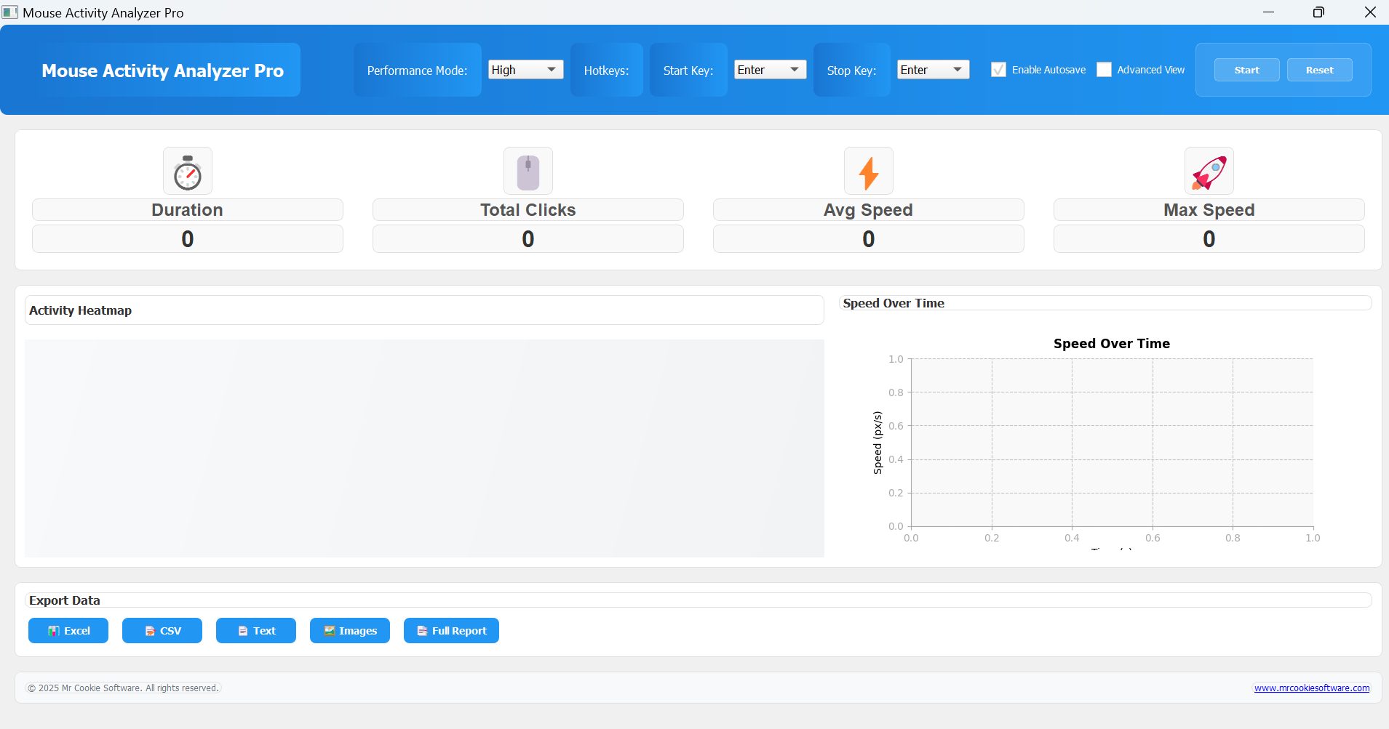
Task: Click the stopwatch icon above Duration
Action: 187,171
